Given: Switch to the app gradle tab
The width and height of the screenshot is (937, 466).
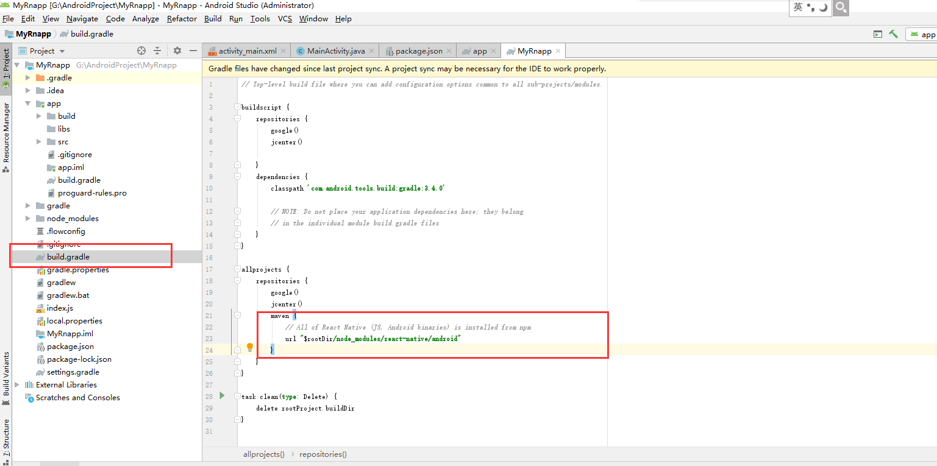Looking at the screenshot, I should click(480, 51).
